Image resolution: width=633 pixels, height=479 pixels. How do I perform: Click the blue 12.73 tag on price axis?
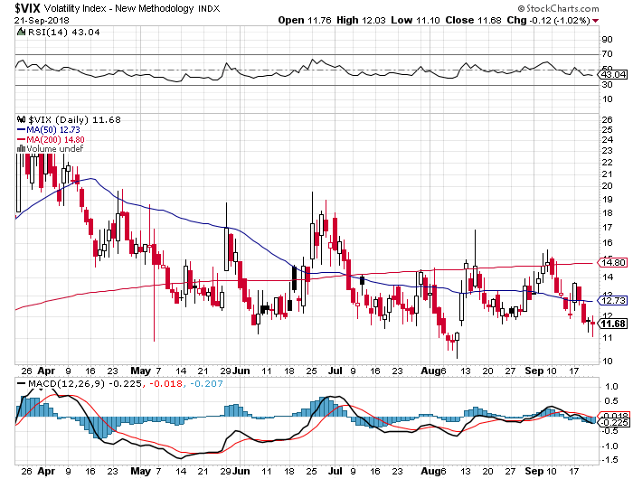(x=613, y=301)
